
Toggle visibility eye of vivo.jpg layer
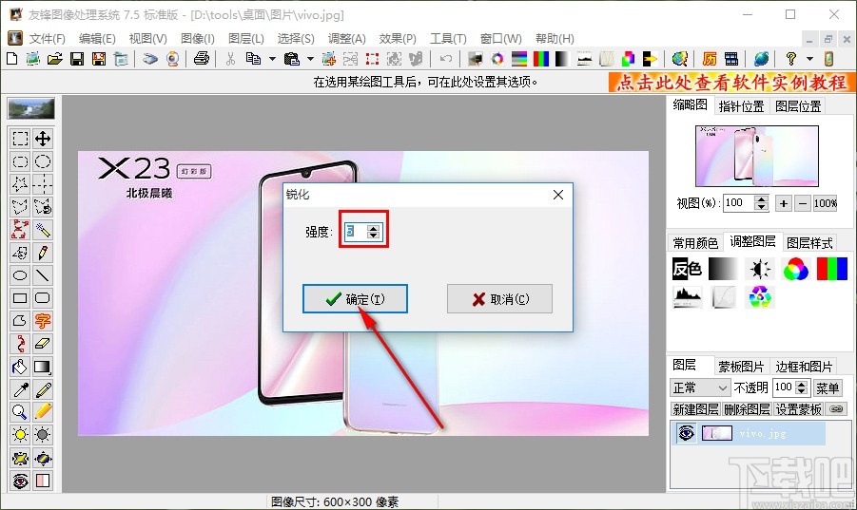click(x=686, y=433)
